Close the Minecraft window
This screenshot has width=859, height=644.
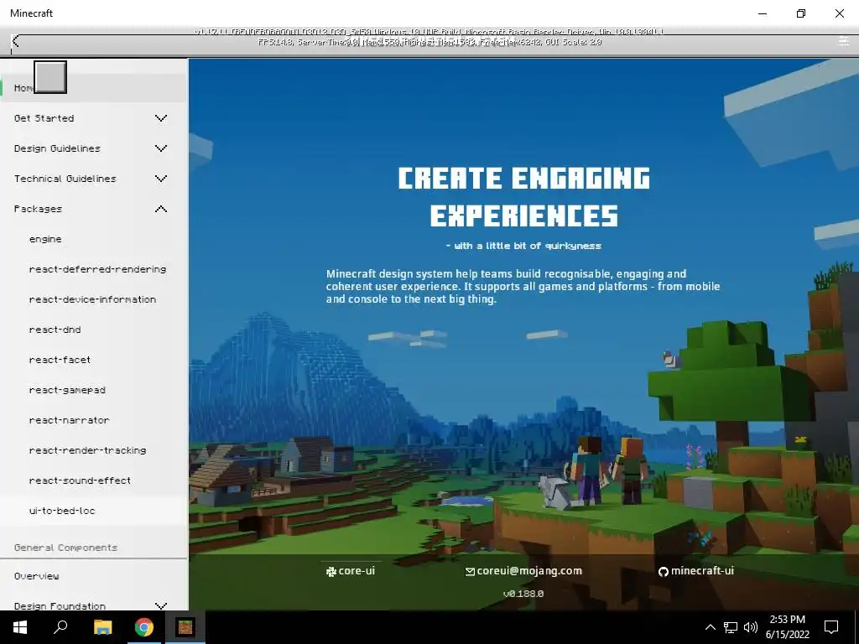pos(839,13)
